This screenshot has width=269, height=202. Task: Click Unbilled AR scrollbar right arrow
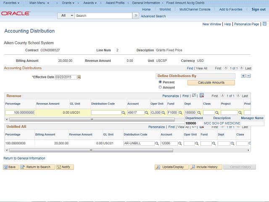pyautogui.click(x=248, y=150)
